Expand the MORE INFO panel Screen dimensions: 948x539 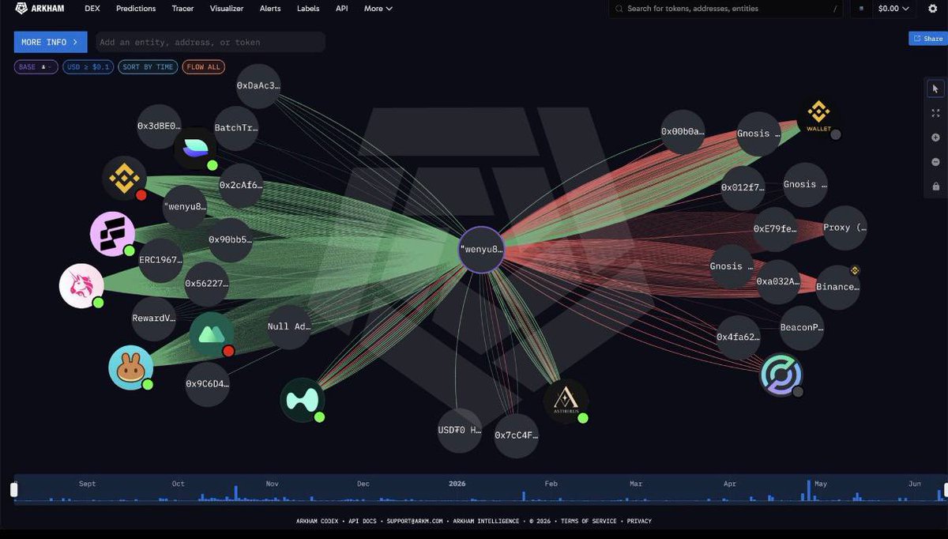click(51, 42)
